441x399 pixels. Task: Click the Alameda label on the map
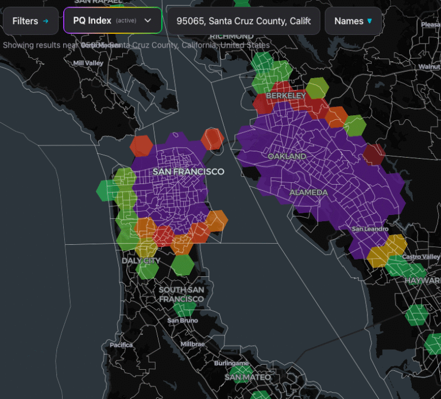pos(308,193)
